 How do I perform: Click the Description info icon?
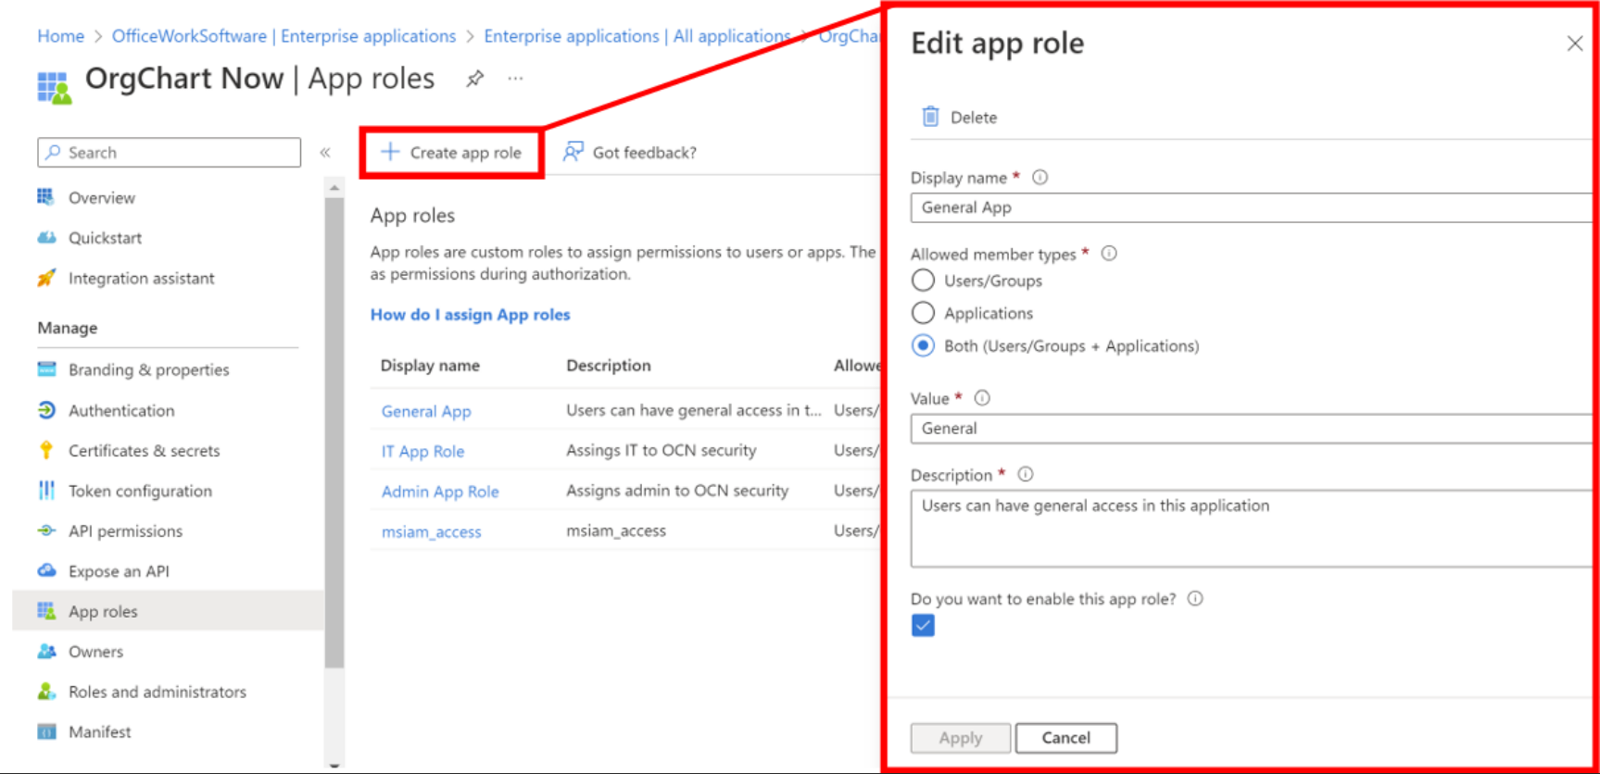[1025, 474]
